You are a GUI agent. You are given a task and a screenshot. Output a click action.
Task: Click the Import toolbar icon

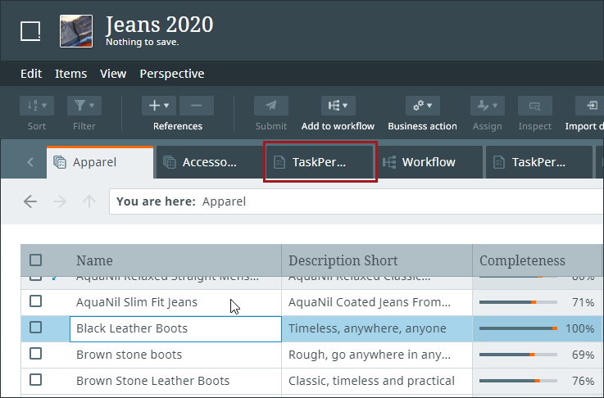click(591, 106)
